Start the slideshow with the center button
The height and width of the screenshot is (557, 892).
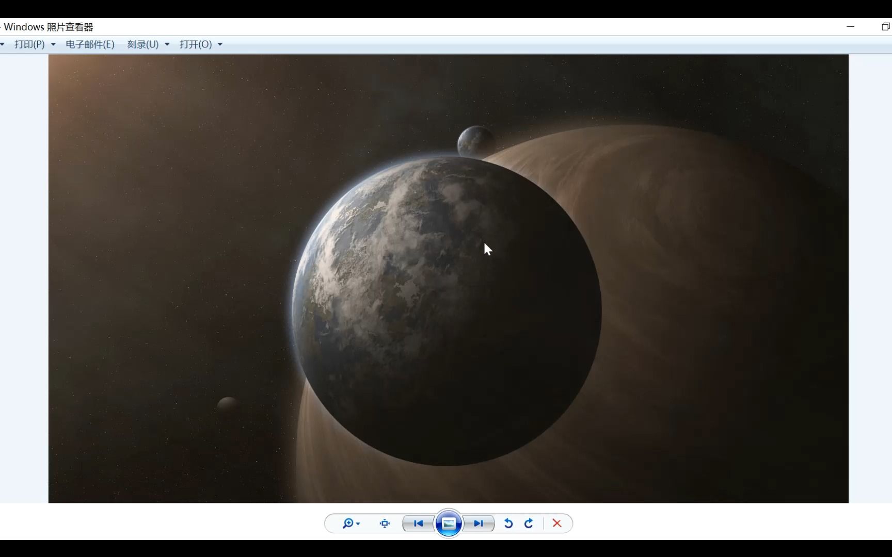click(449, 523)
